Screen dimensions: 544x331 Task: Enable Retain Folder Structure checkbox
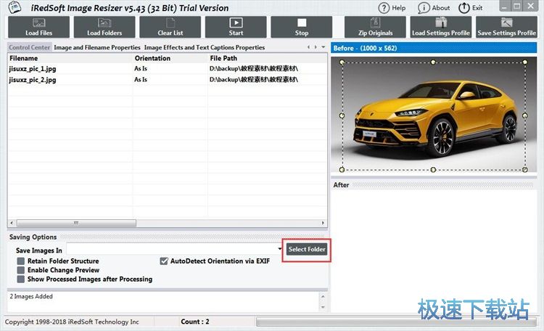pyautogui.click(x=21, y=261)
